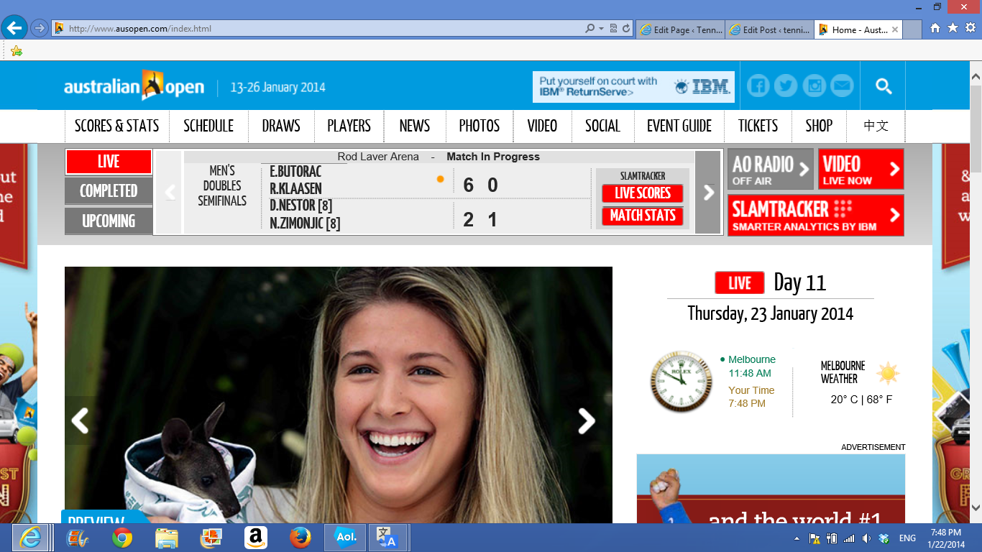
Task: Expand the address bar search dropdown arrow
Action: tap(601, 29)
